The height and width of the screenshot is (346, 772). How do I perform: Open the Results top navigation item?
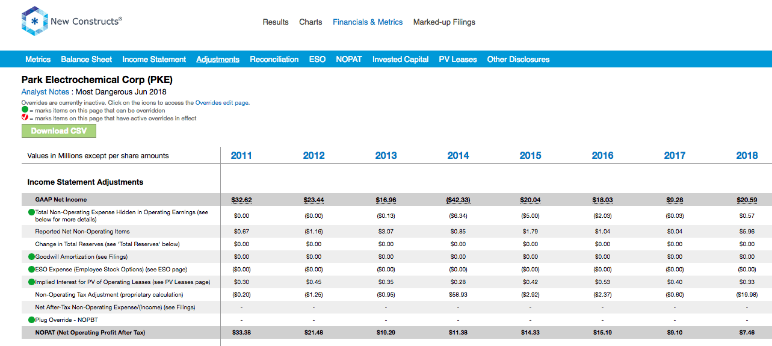pyautogui.click(x=276, y=22)
